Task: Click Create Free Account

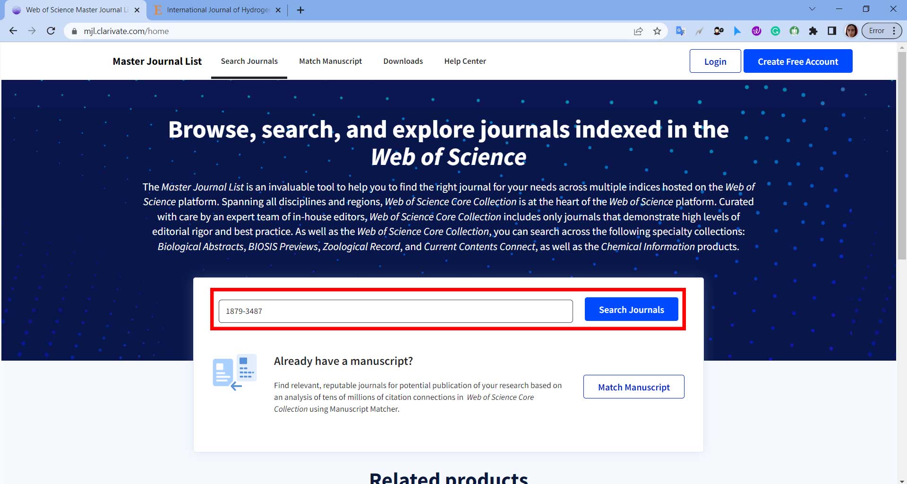Action: tap(798, 61)
